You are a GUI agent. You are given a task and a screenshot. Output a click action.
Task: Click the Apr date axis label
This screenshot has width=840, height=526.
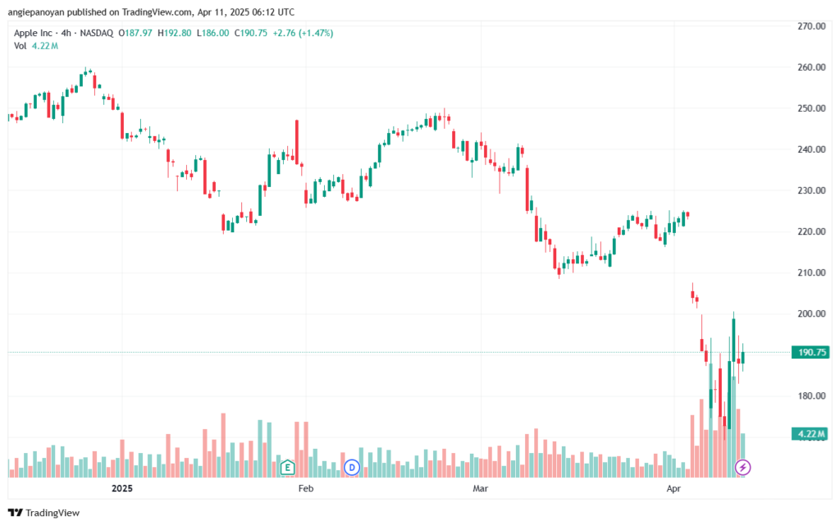673,488
